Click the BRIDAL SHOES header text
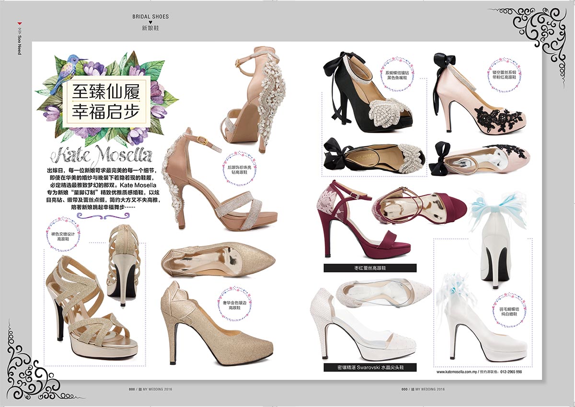 [x=150, y=16]
